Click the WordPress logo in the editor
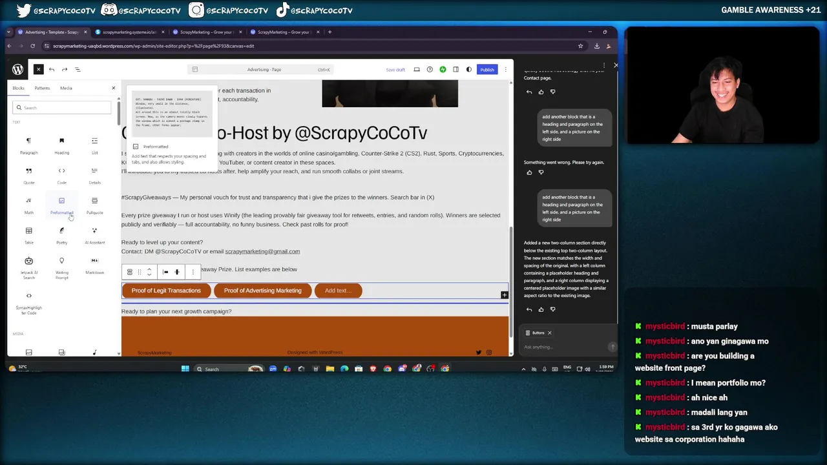Screen dimensions: 827x465 click(x=18, y=70)
